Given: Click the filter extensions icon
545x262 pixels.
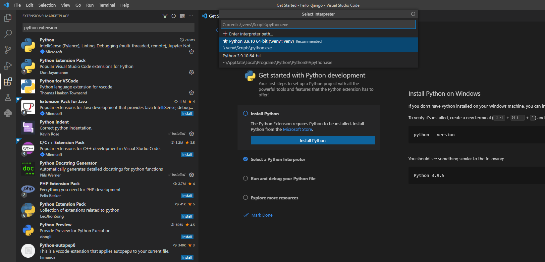Looking at the screenshot, I should click(165, 16).
